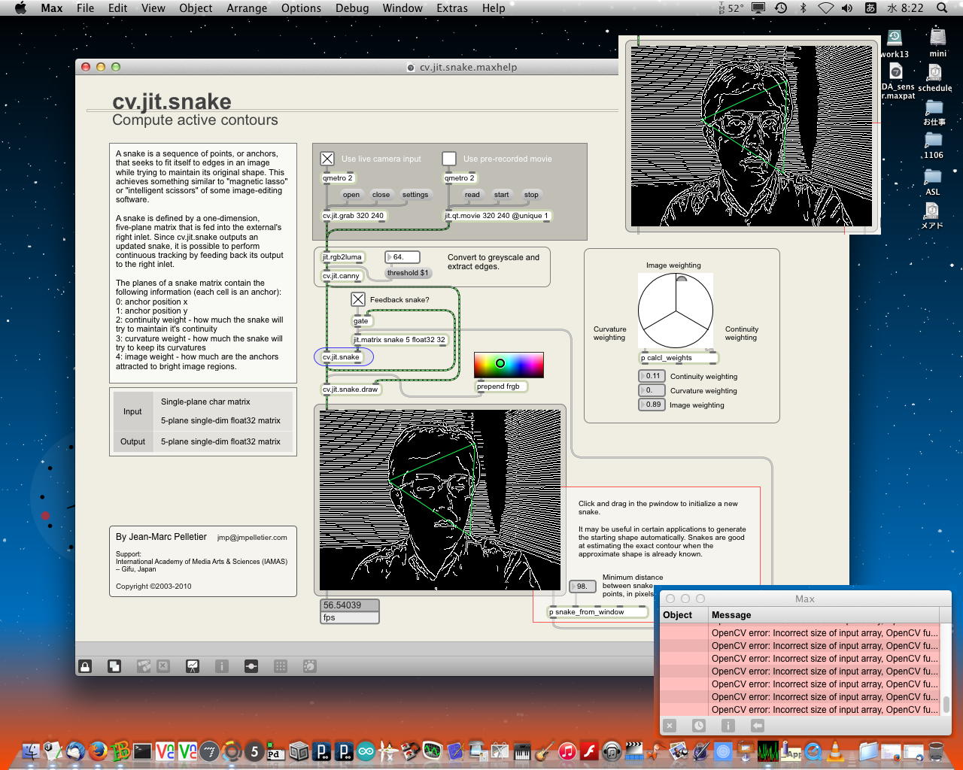Viewport: 963px width, 770px height.
Task: Click the new view icon beside lock
Action: (x=114, y=666)
